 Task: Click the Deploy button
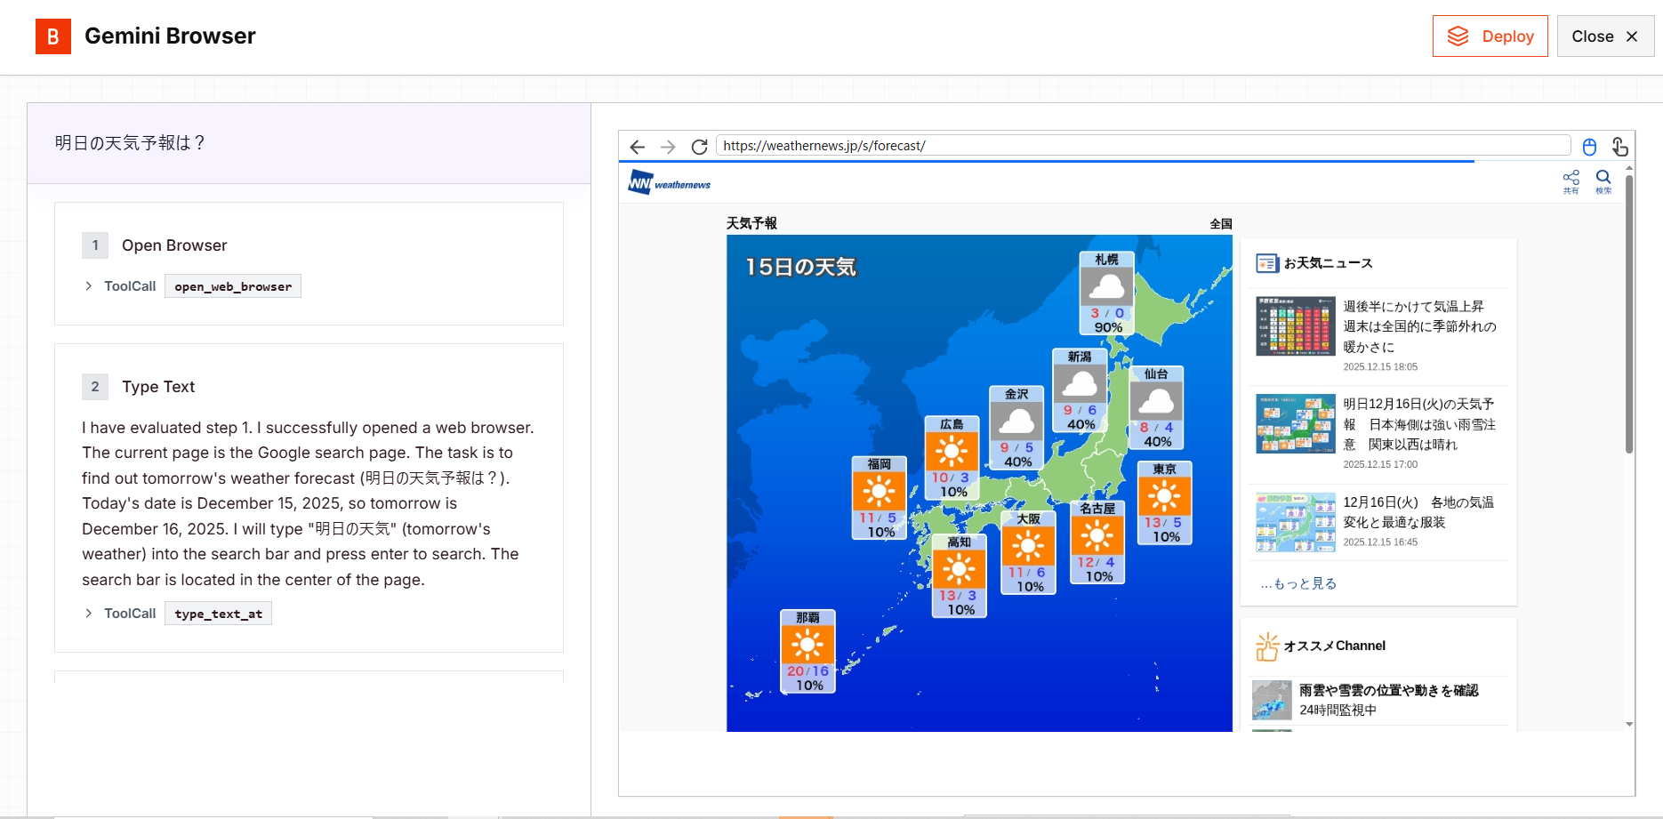coord(1490,36)
